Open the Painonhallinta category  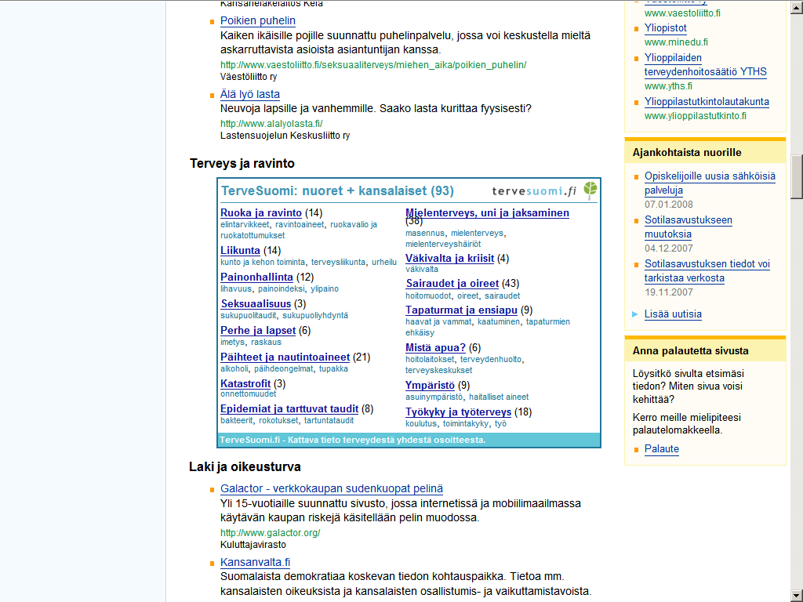(x=256, y=277)
